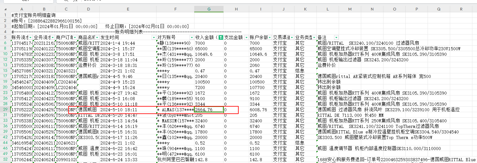Open filter dropdown for 发生时间 column
The width and height of the screenshot is (477, 163).
pos(154,38)
